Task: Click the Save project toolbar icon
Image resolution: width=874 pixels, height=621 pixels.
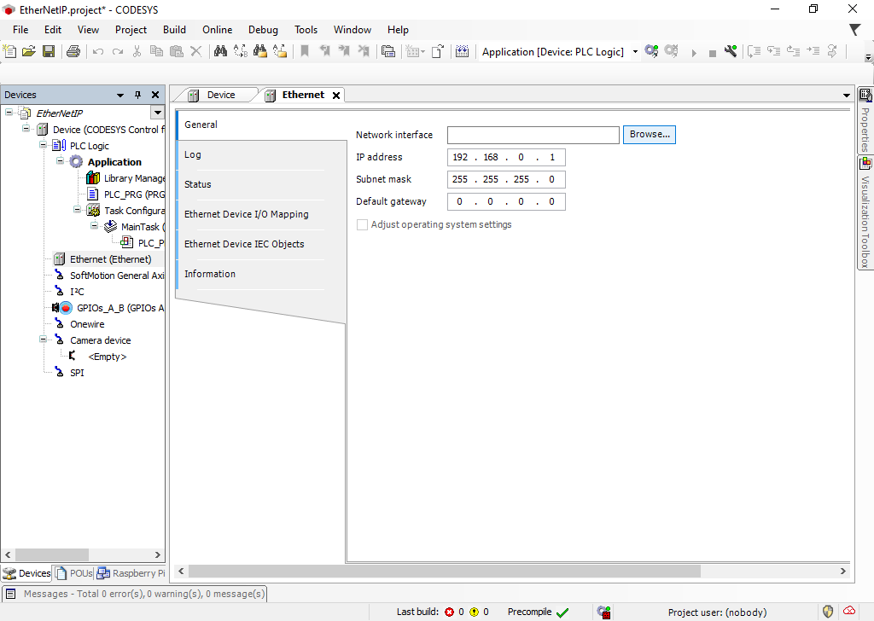Action: pos(49,52)
